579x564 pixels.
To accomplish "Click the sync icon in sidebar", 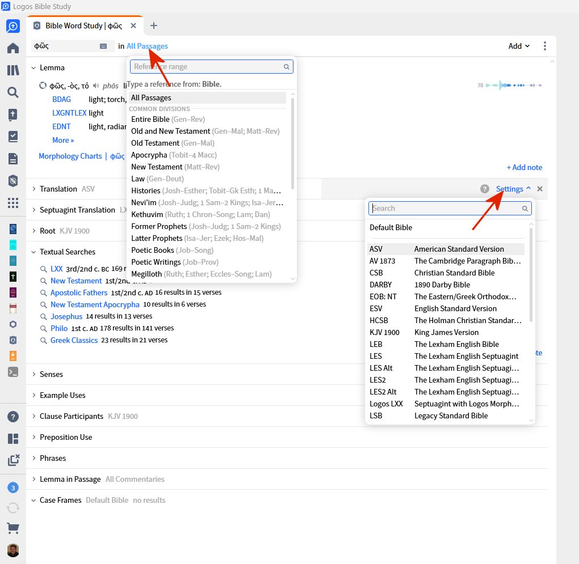I will 13,508.
